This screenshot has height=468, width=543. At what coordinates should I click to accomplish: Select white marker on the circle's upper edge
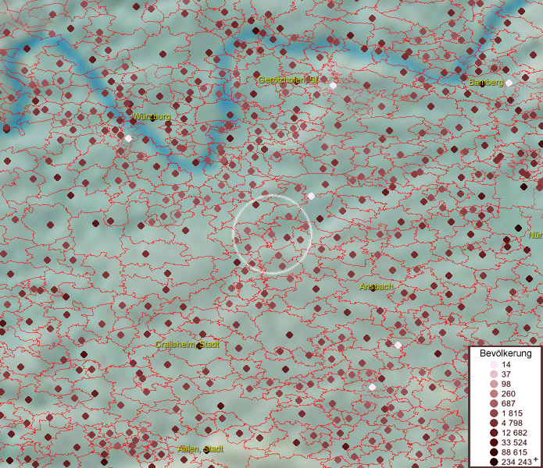[x=311, y=196]
